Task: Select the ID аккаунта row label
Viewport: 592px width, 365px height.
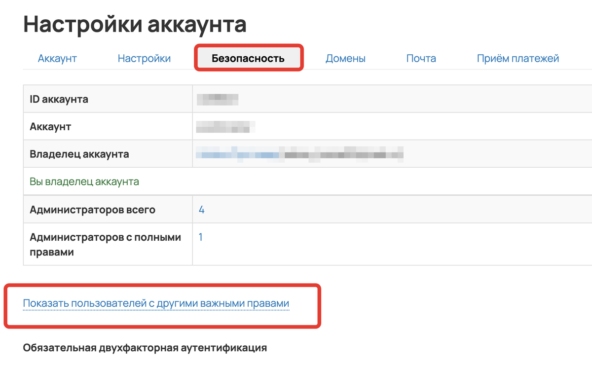Action: pos(59,99)
